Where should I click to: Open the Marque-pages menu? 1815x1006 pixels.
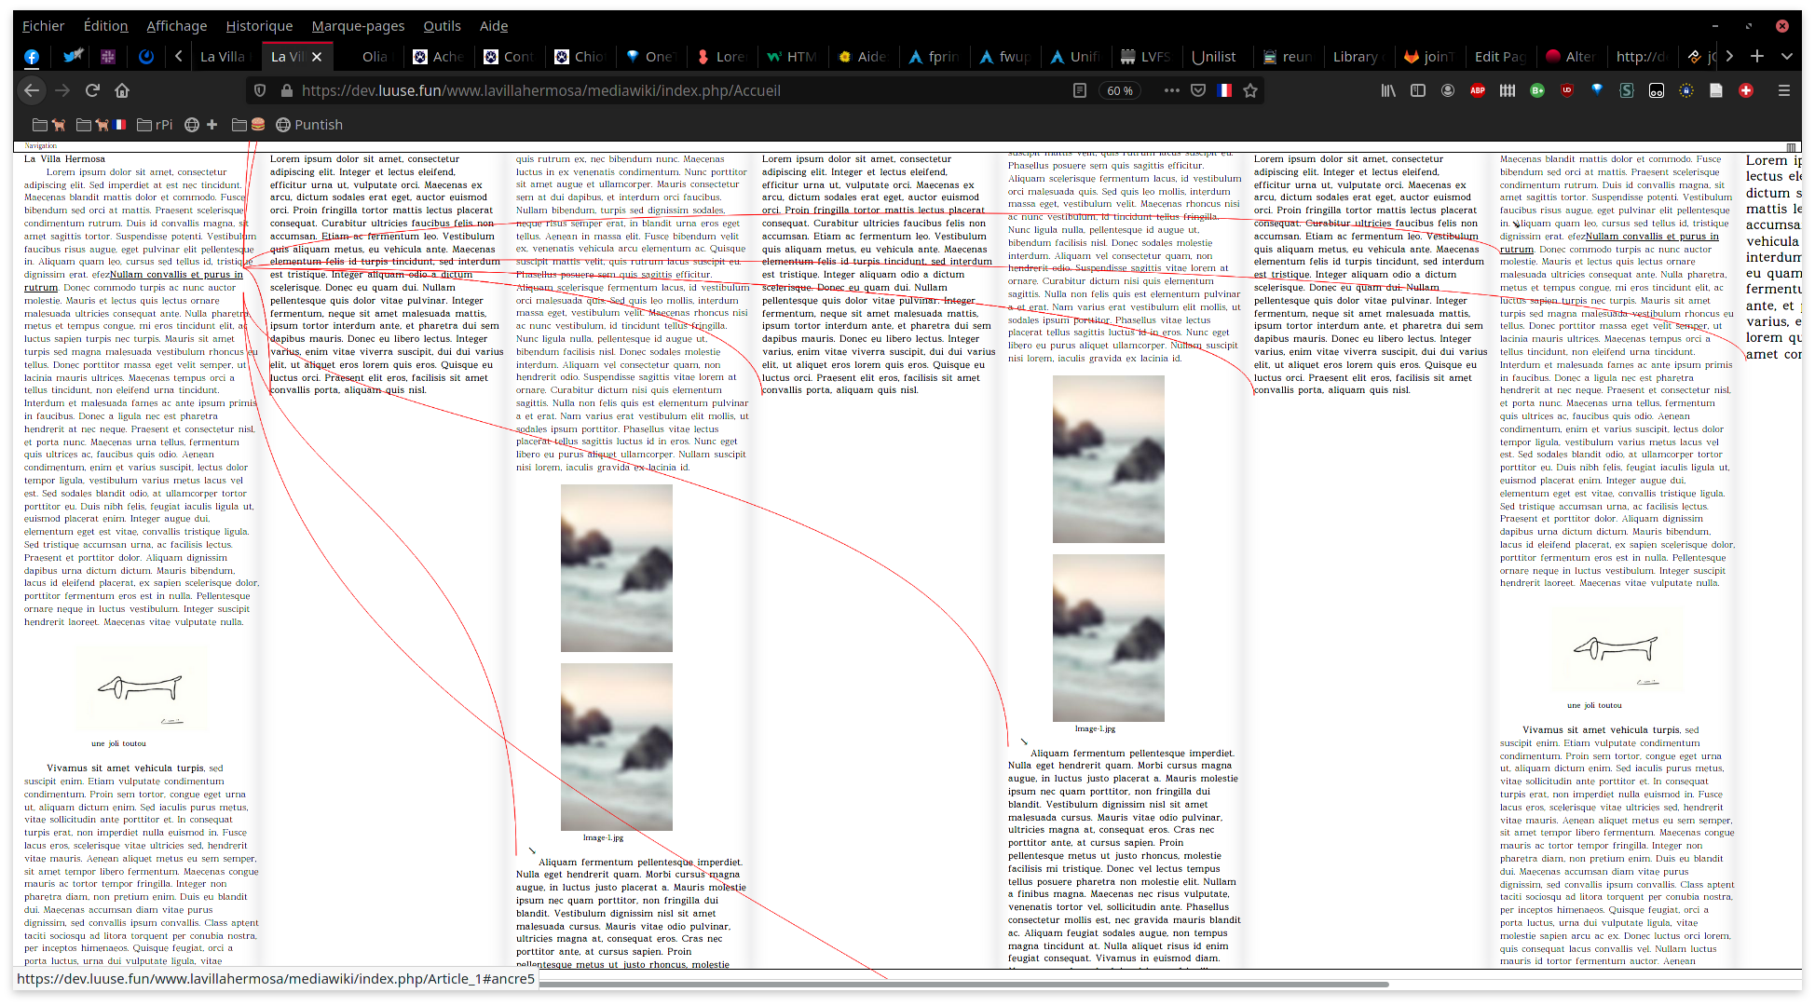[x=358, y=26]
